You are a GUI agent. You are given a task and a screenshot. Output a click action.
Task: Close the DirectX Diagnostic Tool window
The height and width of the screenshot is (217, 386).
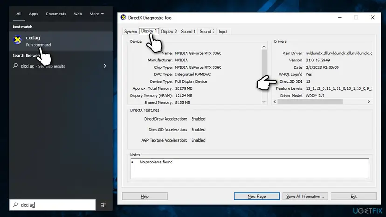372,18
